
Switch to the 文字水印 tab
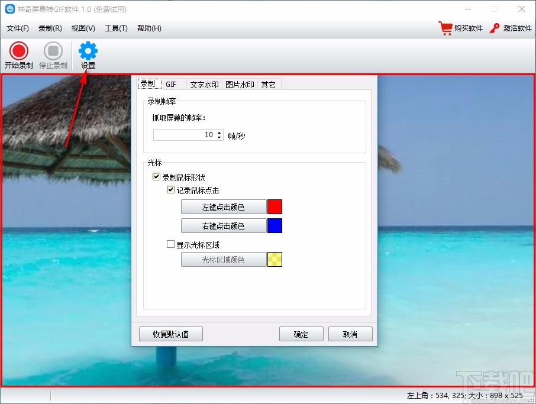click(x=204, y=83)
